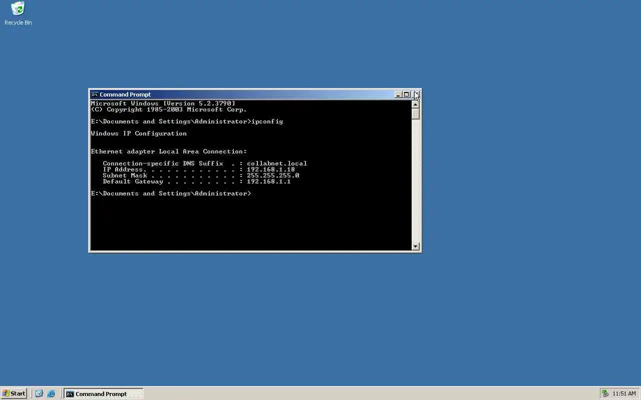
Task: Maximize the Command Prompt window
Action: tap(406, 94)
